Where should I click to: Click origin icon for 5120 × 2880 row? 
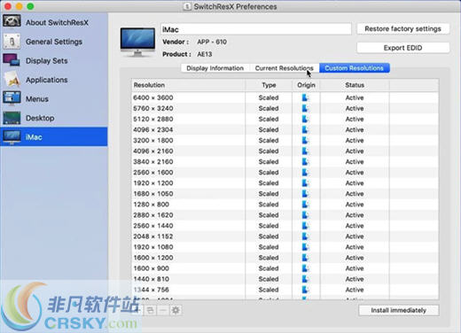pos(305,119)
